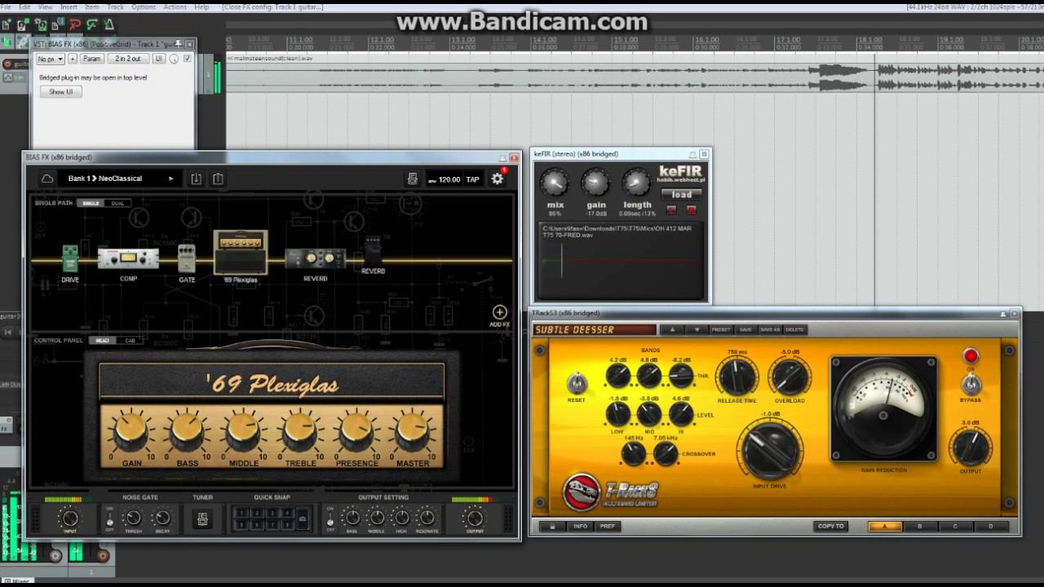Select the '69 Plexiglas amp in chain

point(241,253)
